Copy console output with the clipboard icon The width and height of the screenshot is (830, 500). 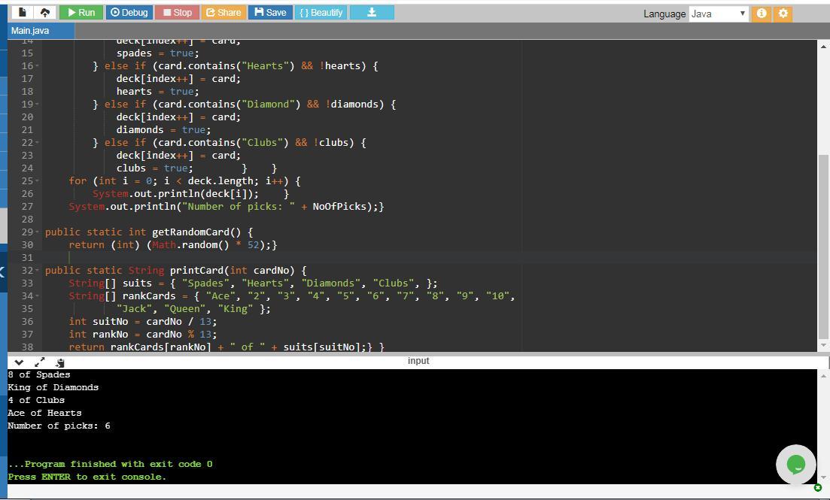(59, 362)
